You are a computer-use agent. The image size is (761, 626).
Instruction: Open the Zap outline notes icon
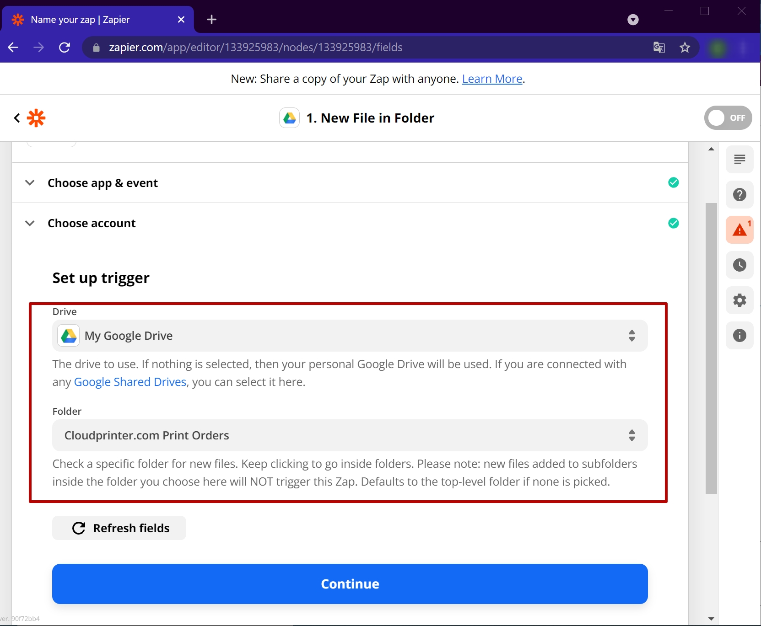point(739,160)
